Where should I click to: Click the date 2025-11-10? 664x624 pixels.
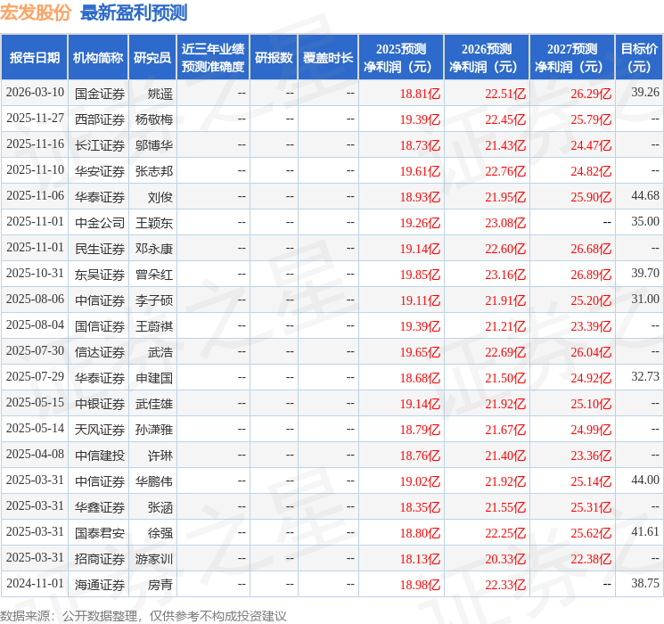[35, 170]
